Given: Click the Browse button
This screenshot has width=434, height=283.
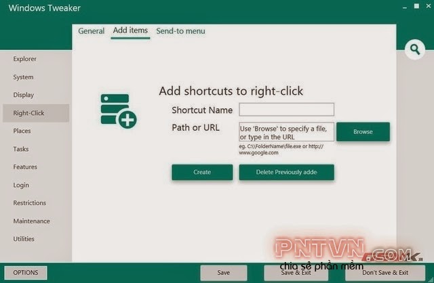Looking at the screenshot, I should [363, 132].
